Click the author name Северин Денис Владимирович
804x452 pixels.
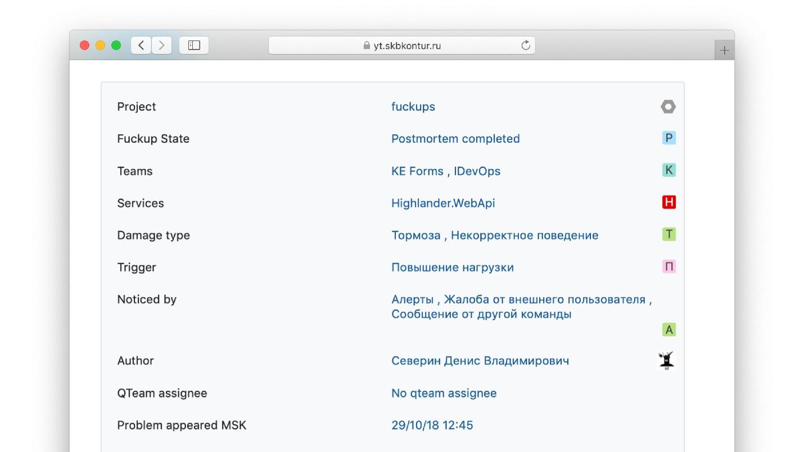coord(480,361)
